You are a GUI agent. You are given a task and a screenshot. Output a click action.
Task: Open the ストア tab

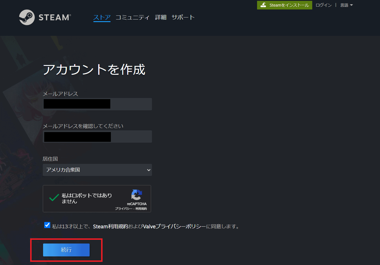(x=102, y=17)
